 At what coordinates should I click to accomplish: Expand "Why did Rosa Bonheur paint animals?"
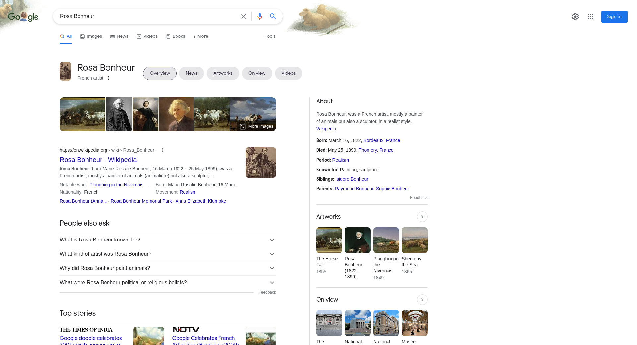click(x=168, y=268)
